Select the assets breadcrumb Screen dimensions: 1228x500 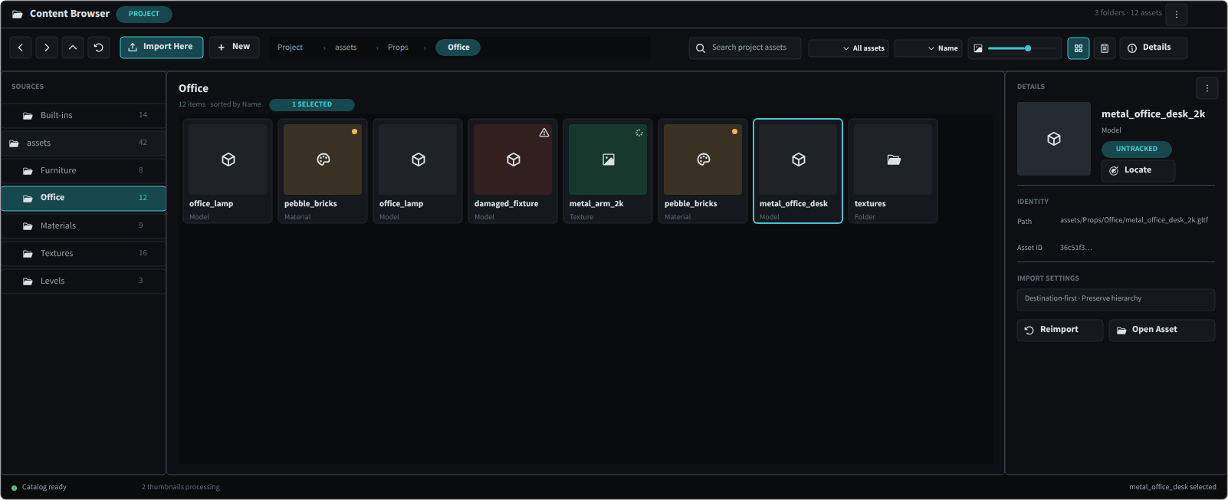[x=346, y=48]
